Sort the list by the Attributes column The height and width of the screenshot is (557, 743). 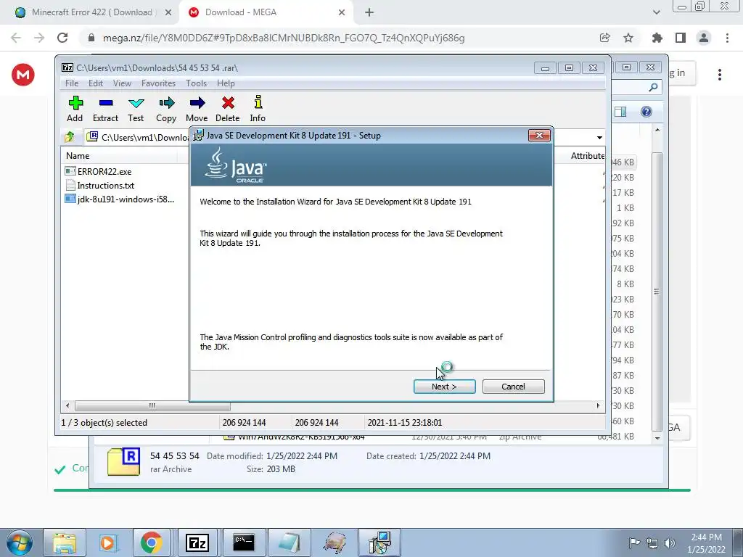(x=587, y=156)
